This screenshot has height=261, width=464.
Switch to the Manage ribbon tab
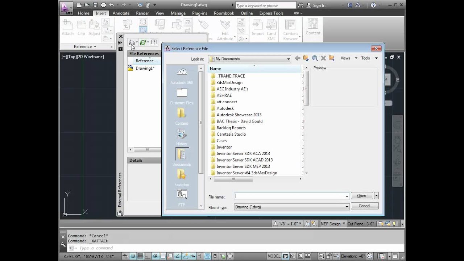tap(178, 13)
